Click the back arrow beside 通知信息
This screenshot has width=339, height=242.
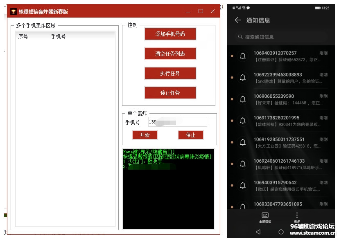238,20
